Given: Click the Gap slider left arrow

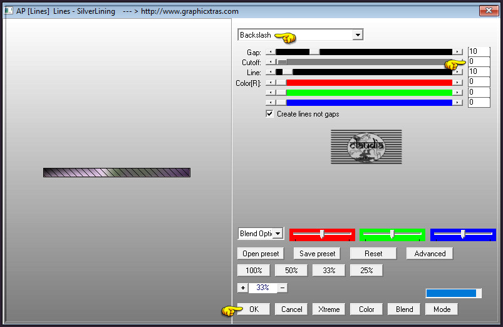Looking at the screenshot, I should coord(271,52).
